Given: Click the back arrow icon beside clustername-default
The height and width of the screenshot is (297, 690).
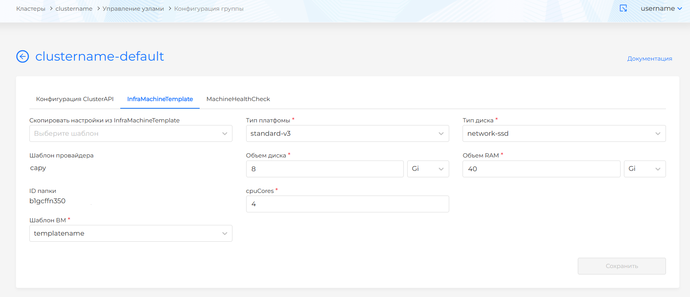Looking at the screenshot, I should [x=23, y=56].
